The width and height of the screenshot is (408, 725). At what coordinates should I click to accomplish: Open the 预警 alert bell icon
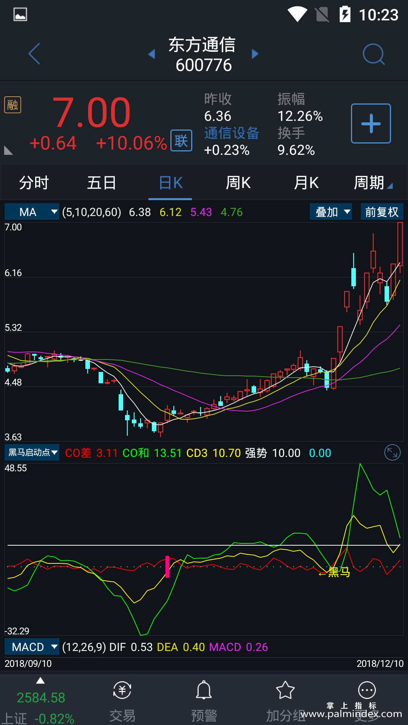[204, 690]
